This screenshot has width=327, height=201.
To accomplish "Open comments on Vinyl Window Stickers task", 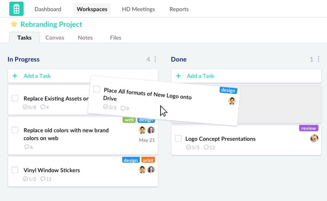I will (43, 179).
